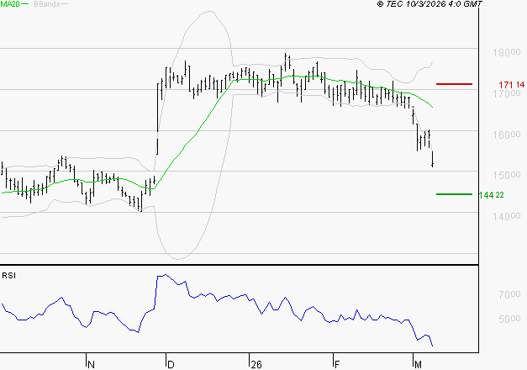Click the N month marker
This screenshot has height=370, width=527.
91,365
